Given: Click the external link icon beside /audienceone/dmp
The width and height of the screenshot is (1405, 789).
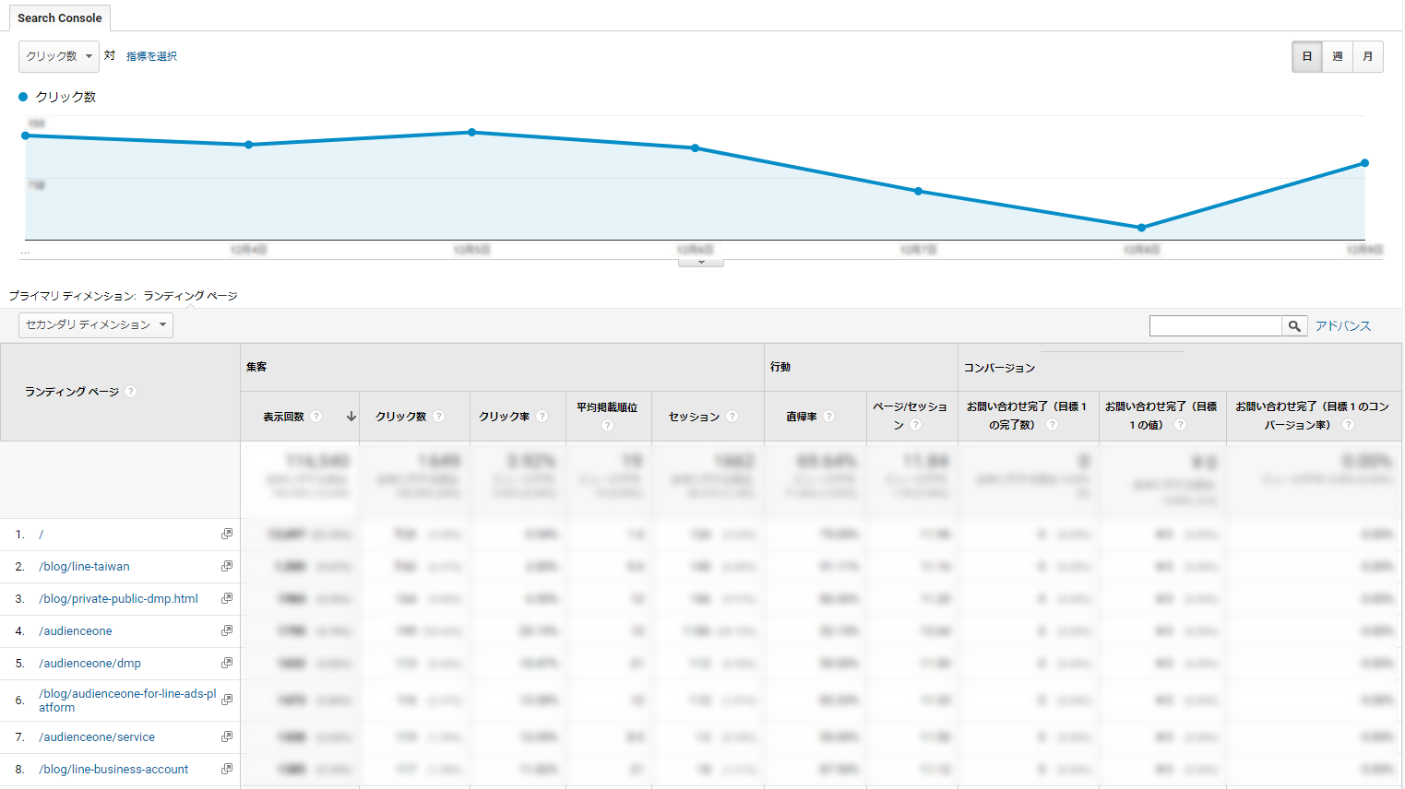Looking at the screenshot, I should 227,663.
